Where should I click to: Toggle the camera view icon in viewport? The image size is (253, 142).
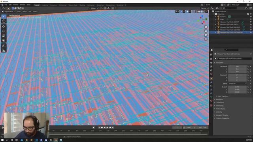click(x=206, y=35)
